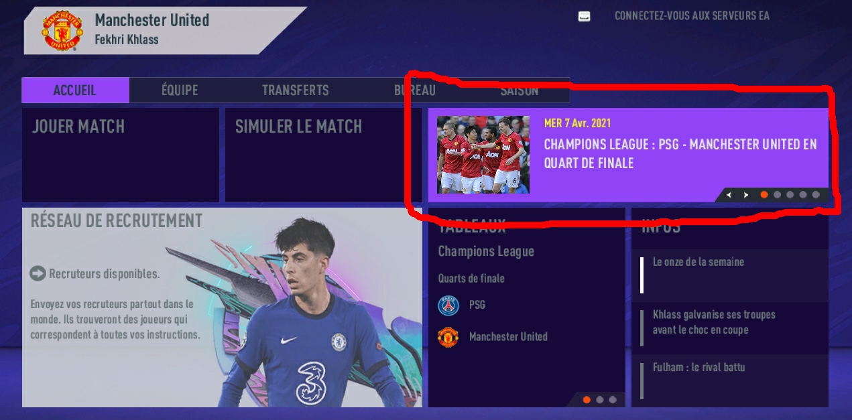Go to previous news with left arrow
Image resolution: width=852 pixels, height=420 pixels.
[729, 195]
